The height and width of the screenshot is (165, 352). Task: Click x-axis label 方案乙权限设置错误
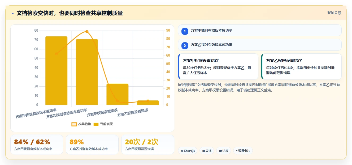tap(133, 113)
